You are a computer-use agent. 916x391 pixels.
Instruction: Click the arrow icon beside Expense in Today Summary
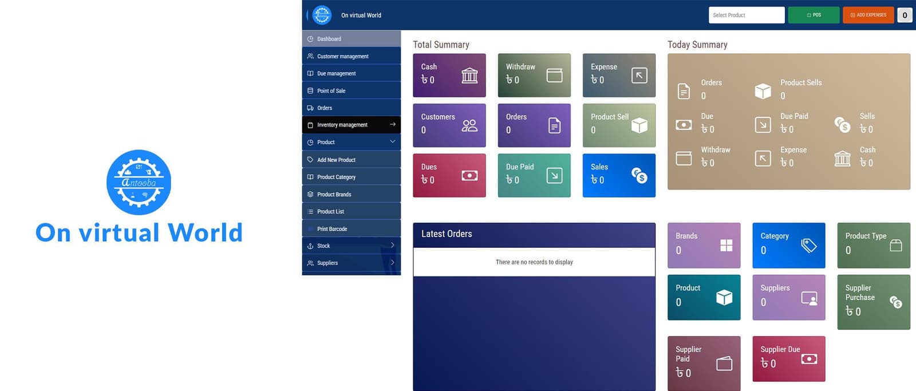click(763, 158)
